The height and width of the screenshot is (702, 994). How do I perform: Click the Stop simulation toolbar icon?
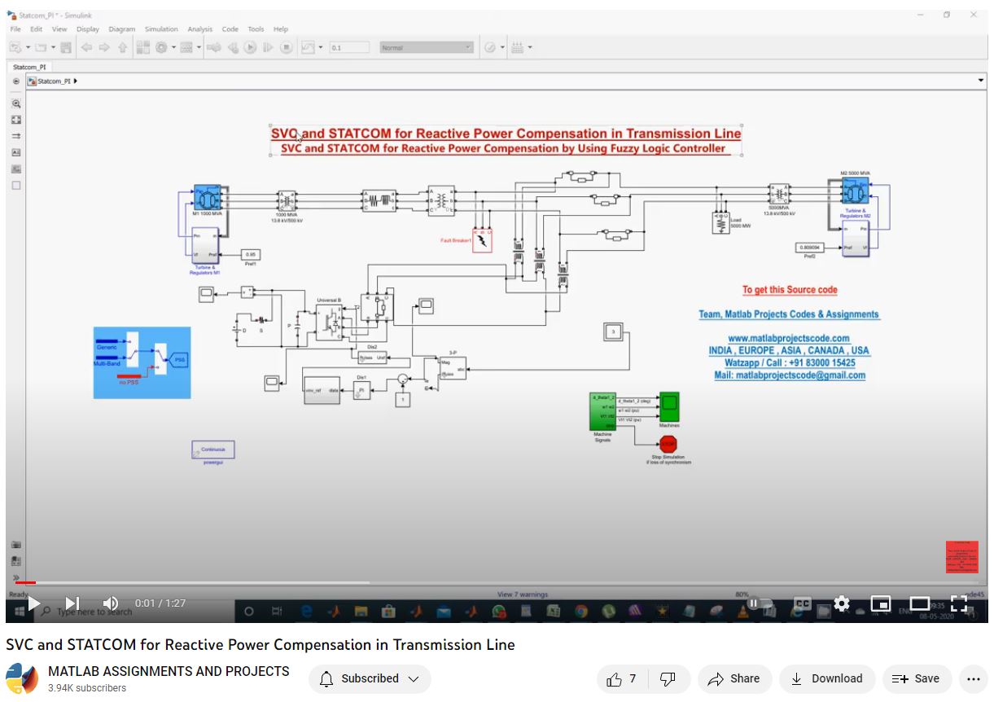[x=287, y=48]
